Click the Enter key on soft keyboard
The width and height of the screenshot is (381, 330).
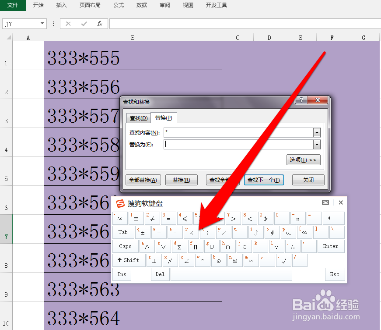(331, 246)
